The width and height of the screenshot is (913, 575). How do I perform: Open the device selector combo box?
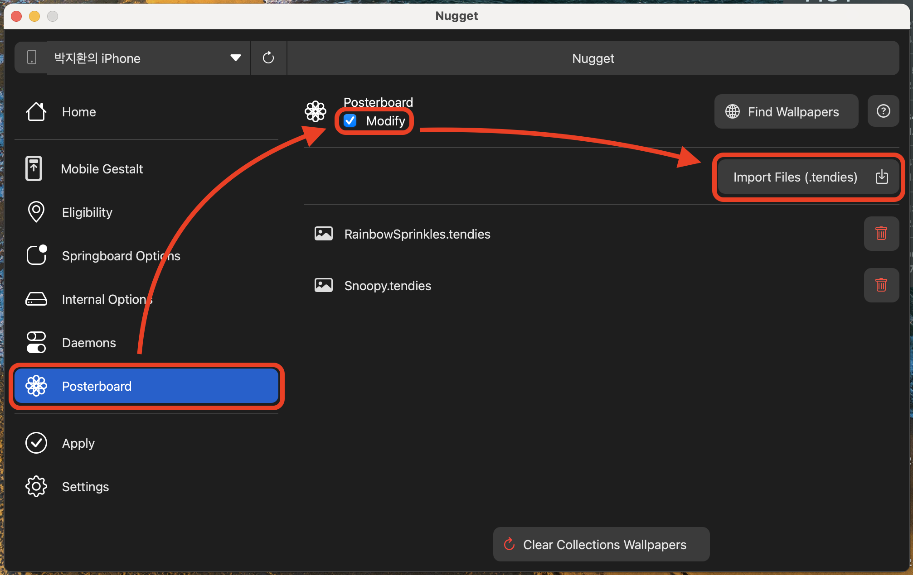click(x=136, y=58)
